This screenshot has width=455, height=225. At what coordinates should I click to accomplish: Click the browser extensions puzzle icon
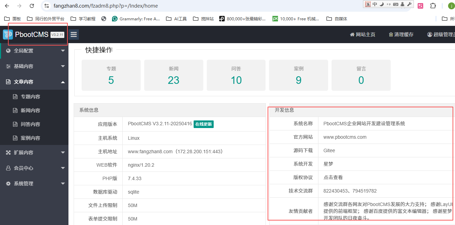[433, 6]
